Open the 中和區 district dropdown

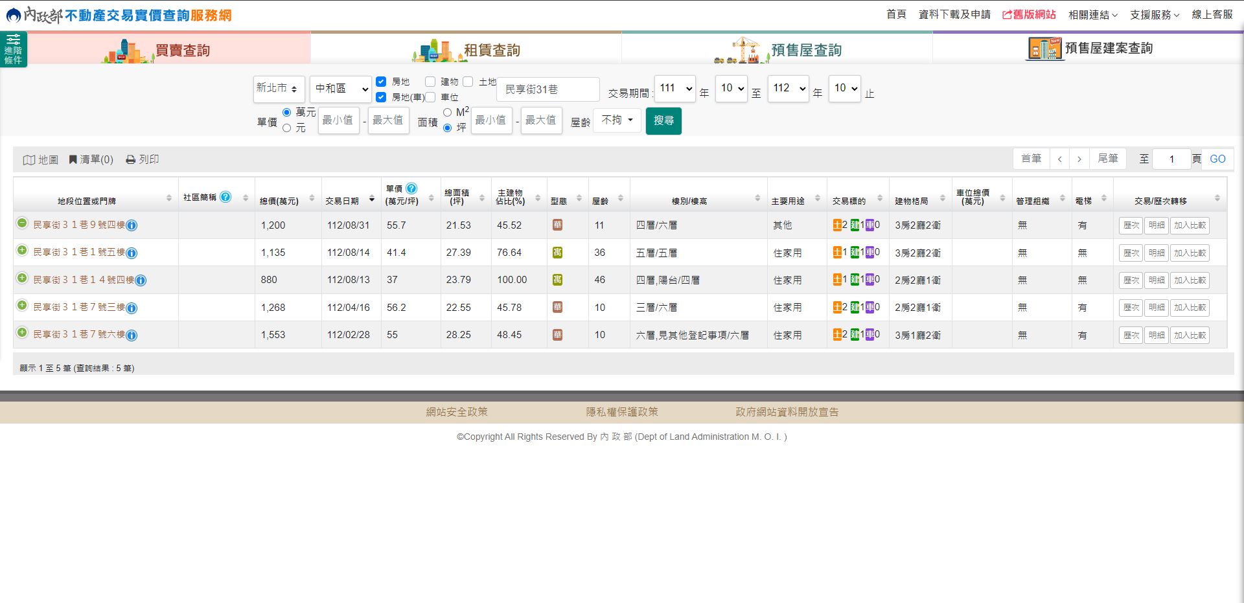(340, 89)
